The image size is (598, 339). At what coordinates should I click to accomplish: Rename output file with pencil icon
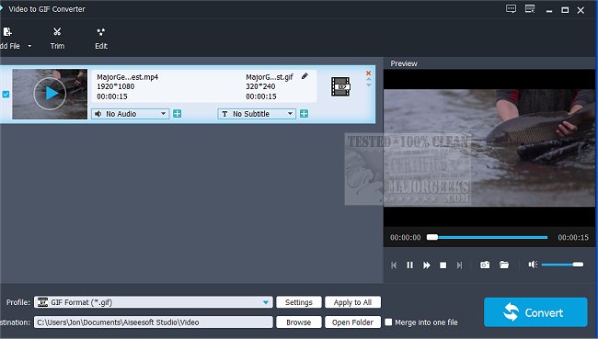coord(305,76)
